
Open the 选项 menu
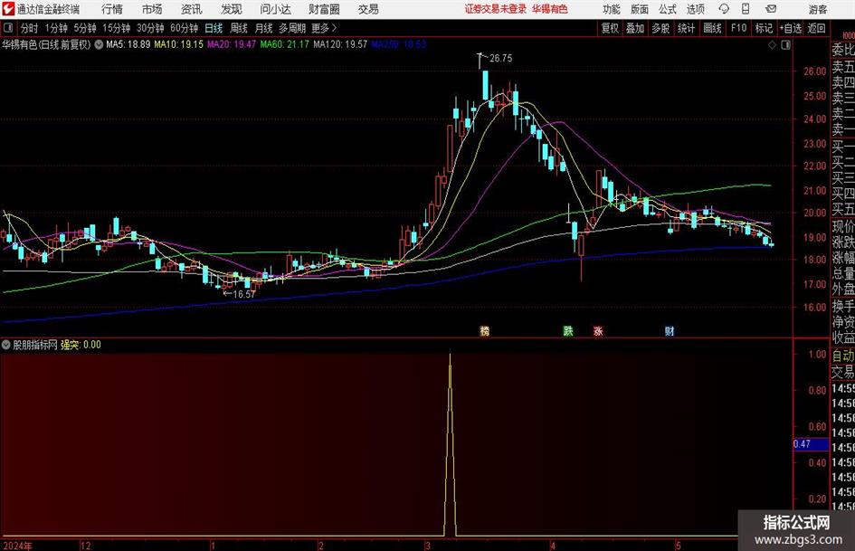tap(695, 9)
